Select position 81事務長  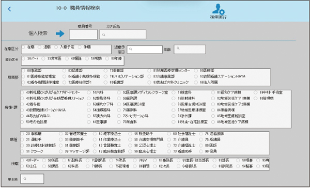pos(155,160)
